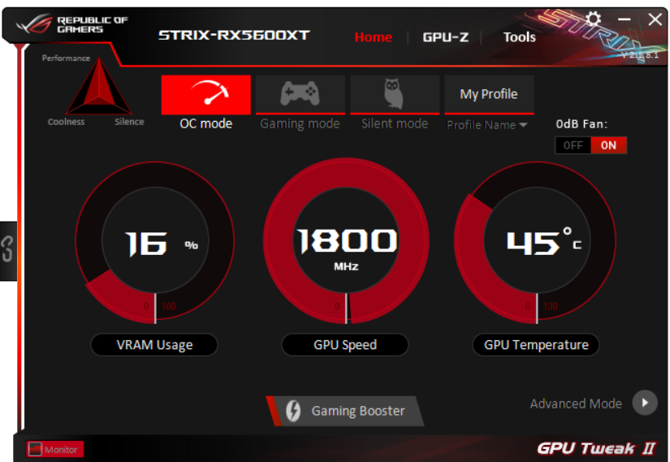
Task: Expand the Profile Name dropdown
Action: [487, 125]
